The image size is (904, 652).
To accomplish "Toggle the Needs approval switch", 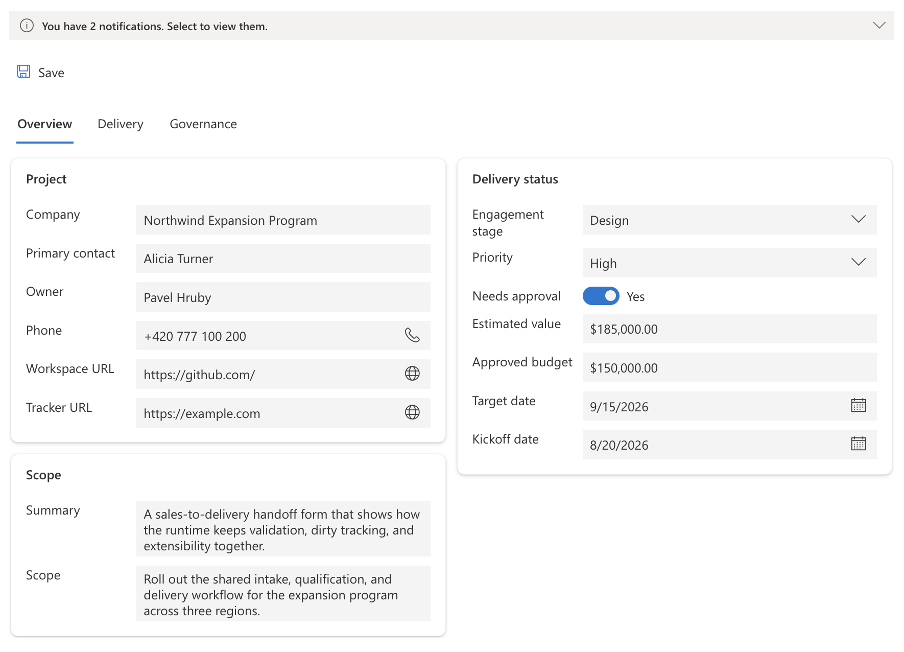I will tap(601, 296).
